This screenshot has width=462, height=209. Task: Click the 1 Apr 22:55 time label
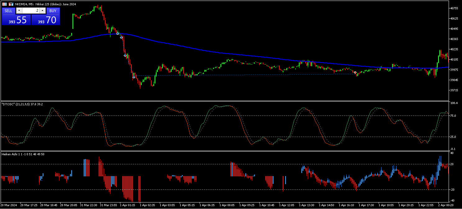point(426,205)
